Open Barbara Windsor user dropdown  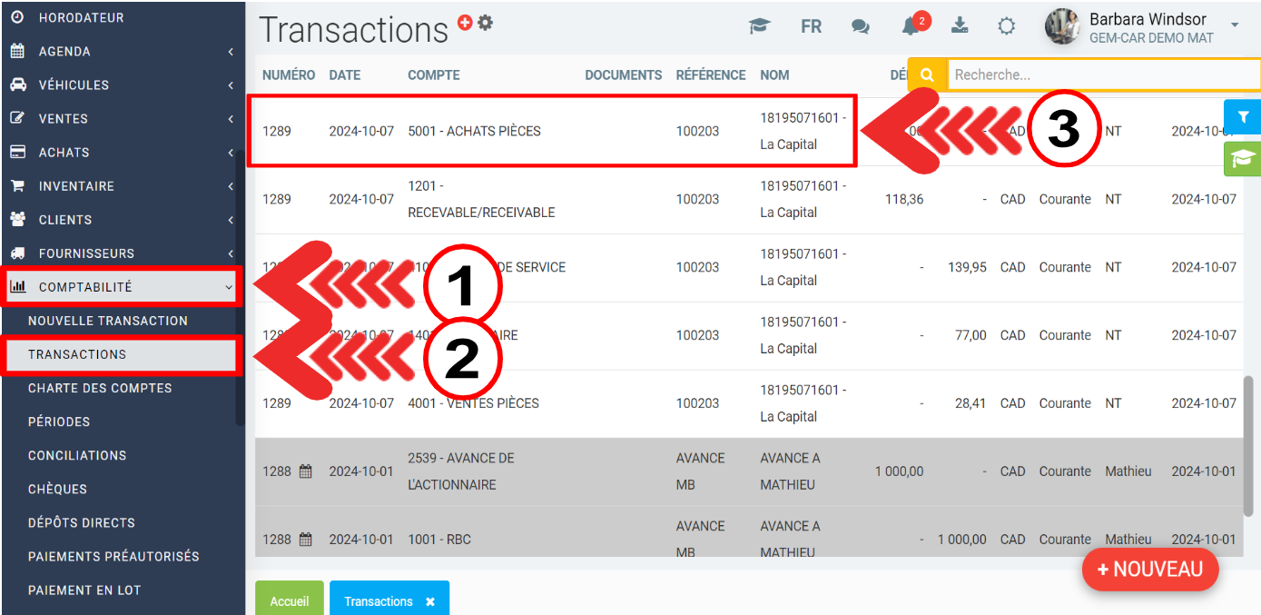click(x=1234, y=25)
